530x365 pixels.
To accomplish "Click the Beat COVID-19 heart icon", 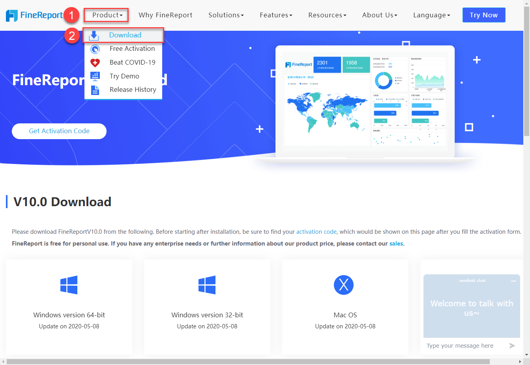I will [95, 62].
